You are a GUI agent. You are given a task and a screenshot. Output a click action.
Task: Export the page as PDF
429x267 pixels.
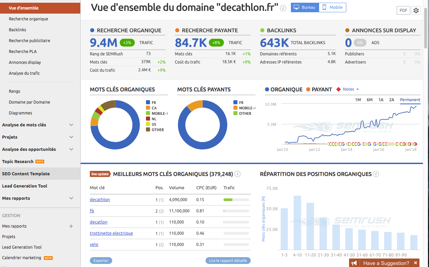tap(403, 11)
